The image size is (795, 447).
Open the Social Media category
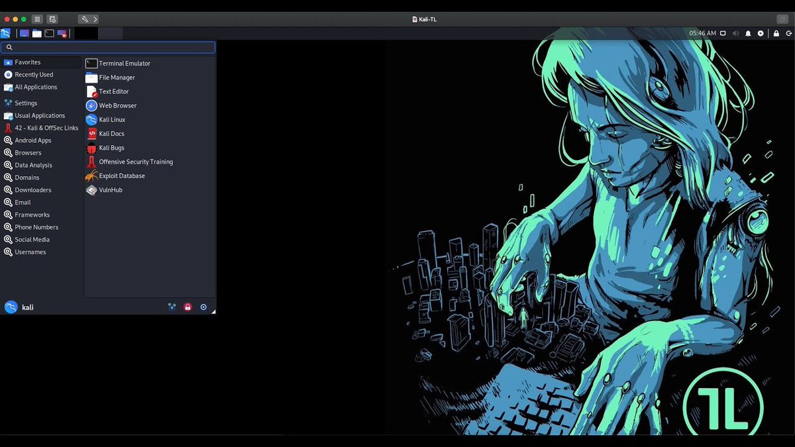coord(41,240)
